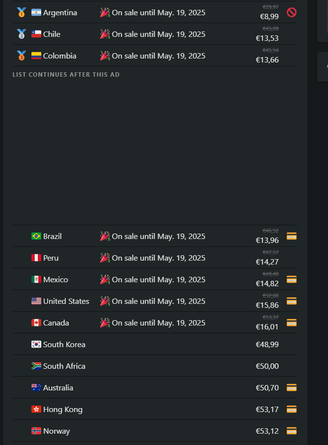
Task: Click the €48,99 price for South Korea
Action: (267, 344)
